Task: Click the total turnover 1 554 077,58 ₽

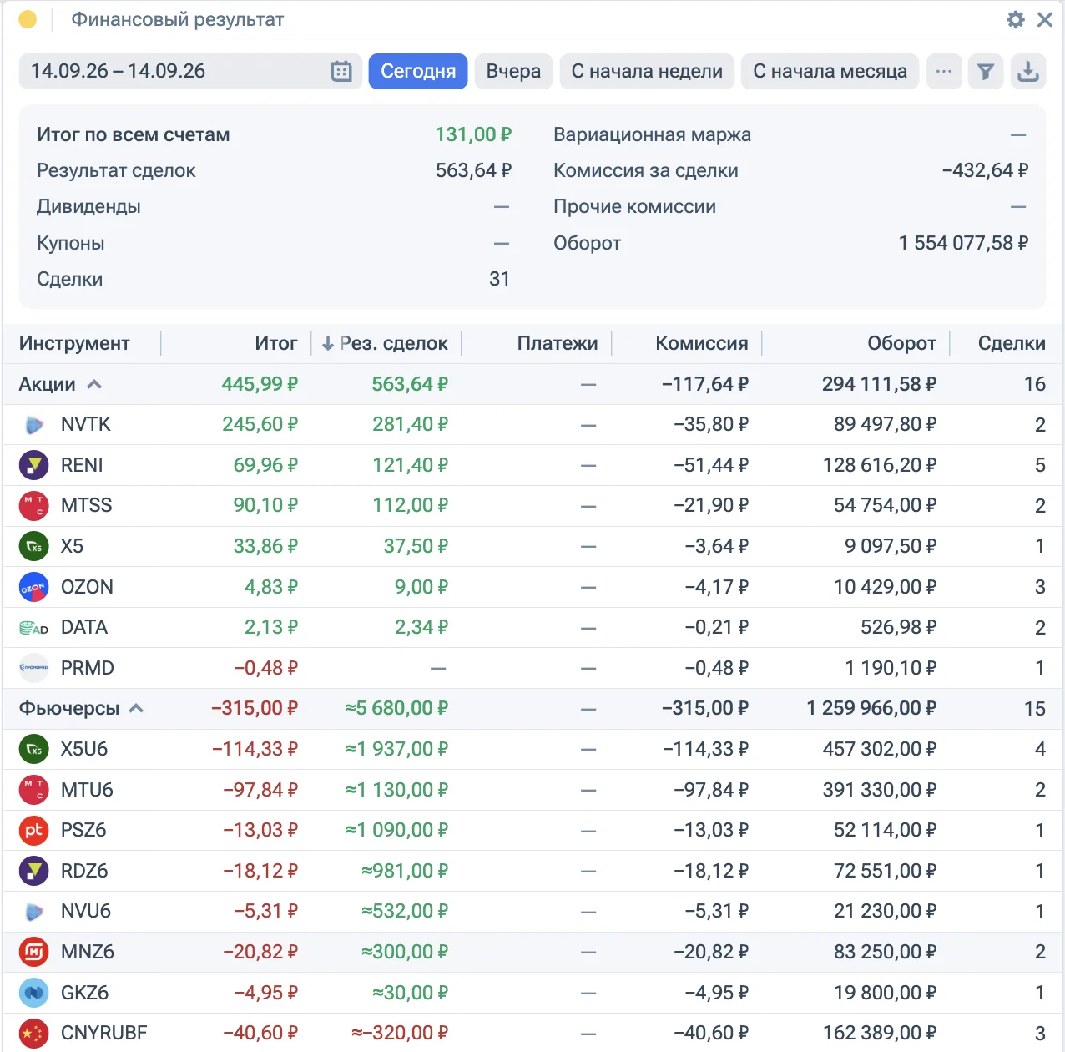Action: point(963,243)
